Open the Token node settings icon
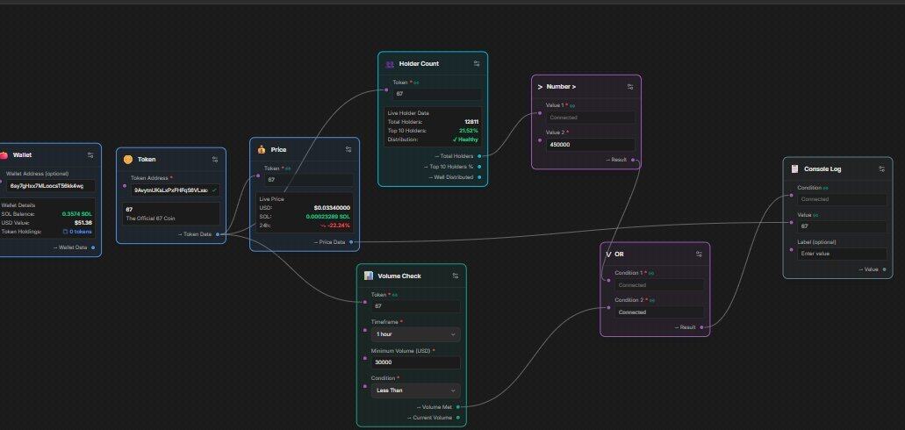Screen dimensions: 905x430 point(215,159)
